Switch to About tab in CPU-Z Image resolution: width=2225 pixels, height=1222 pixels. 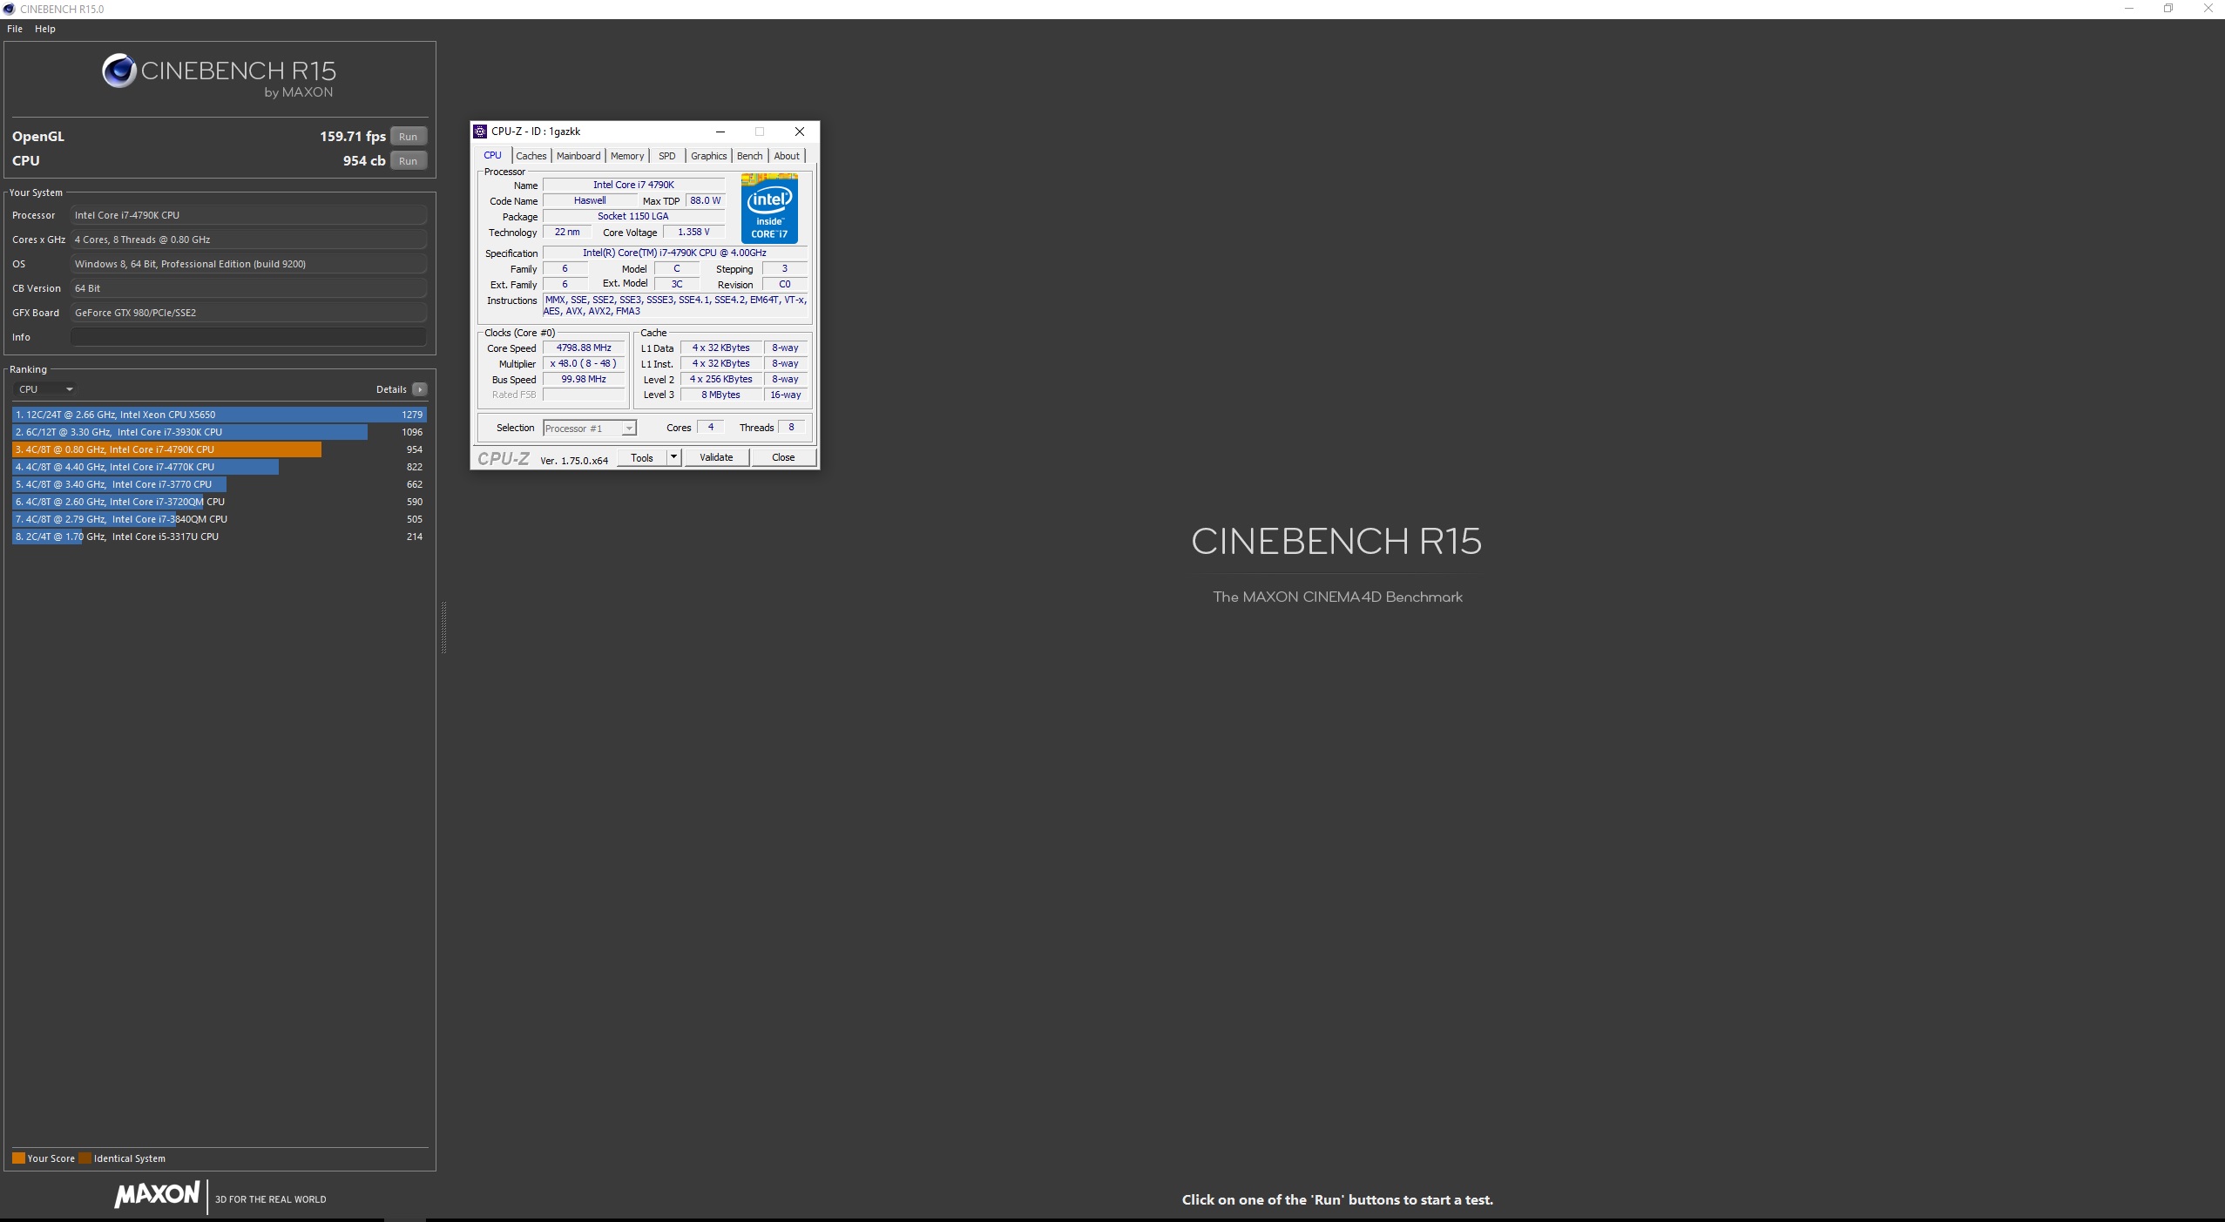[x=787, y=156]
